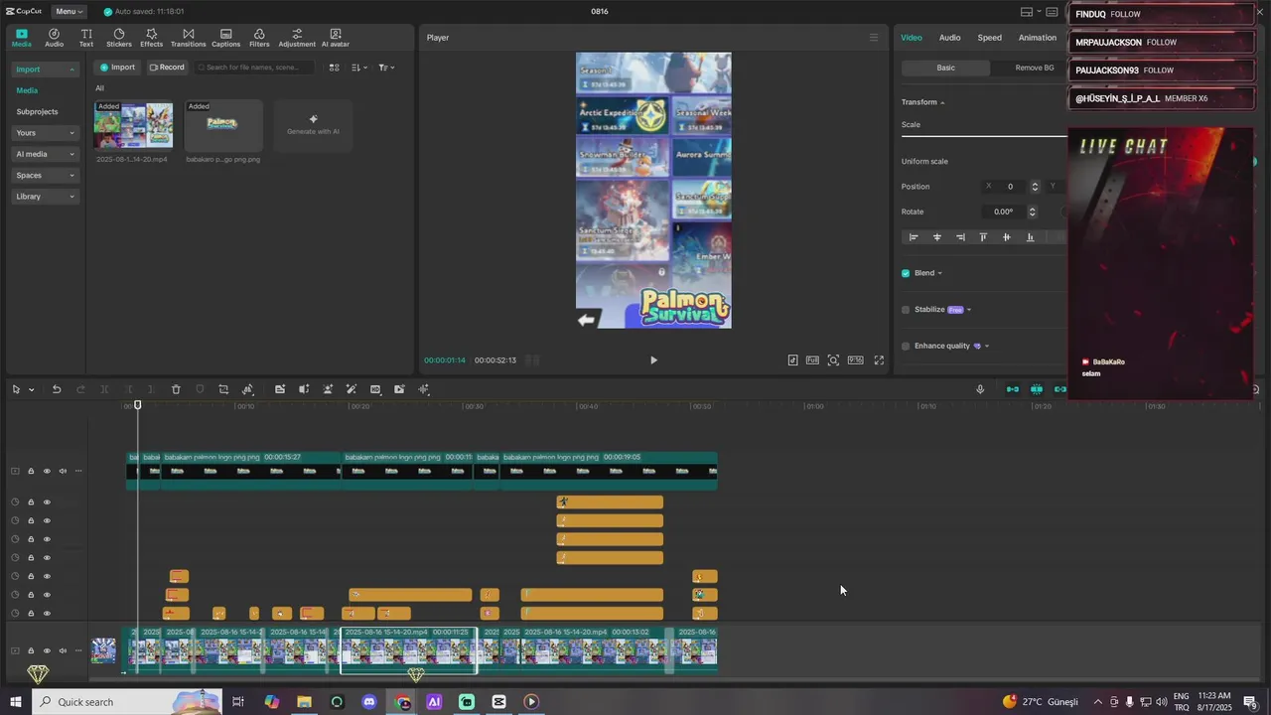Align layer vertically centered icon
Image resolution: width=1271 pixels, height=715 pixels.
[x=1007, y=237]
